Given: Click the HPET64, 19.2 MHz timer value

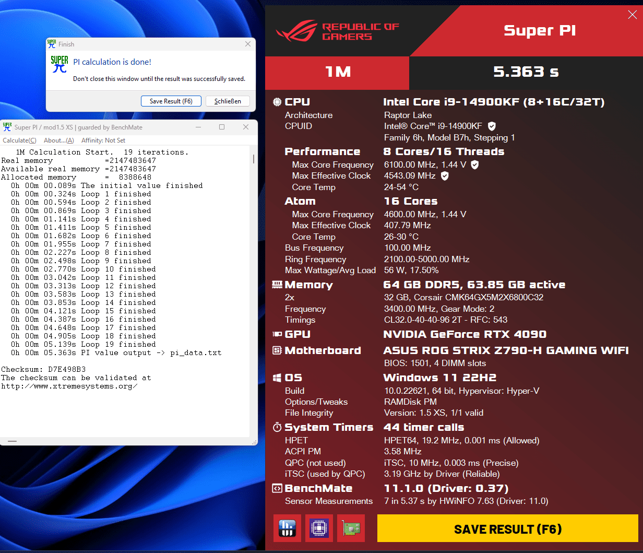Looking at the screenshot, I should 462,440.
